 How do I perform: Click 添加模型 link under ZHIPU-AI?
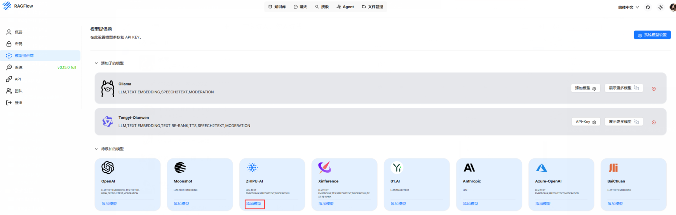tap(254, 204)
